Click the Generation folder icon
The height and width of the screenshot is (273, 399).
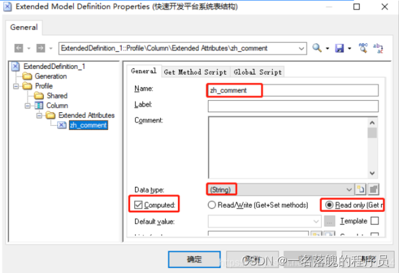[27, 76]
